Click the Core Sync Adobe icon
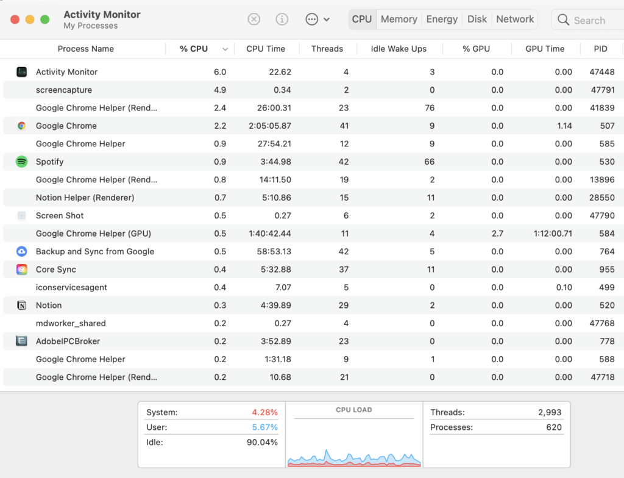The width and height of the screenshot is (624, 478). coord(22,269)
